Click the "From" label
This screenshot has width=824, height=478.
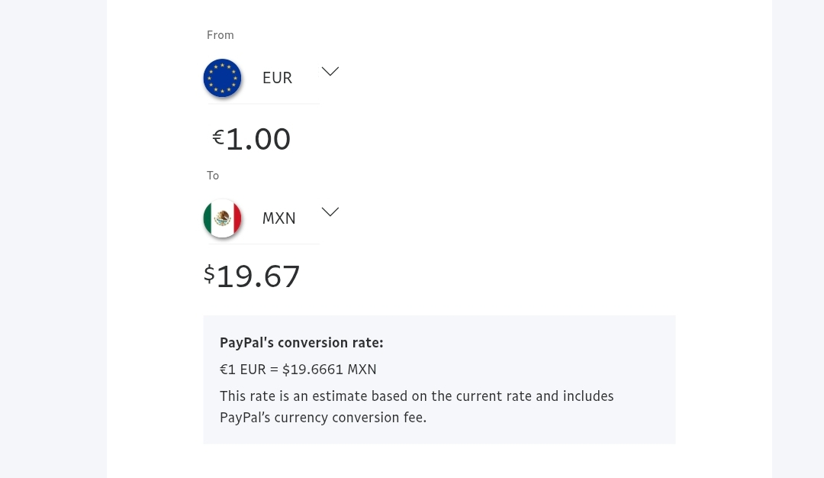pos(220,35)
